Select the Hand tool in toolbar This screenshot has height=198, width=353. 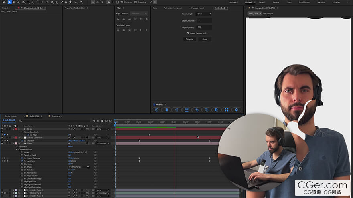coord(14,2)
